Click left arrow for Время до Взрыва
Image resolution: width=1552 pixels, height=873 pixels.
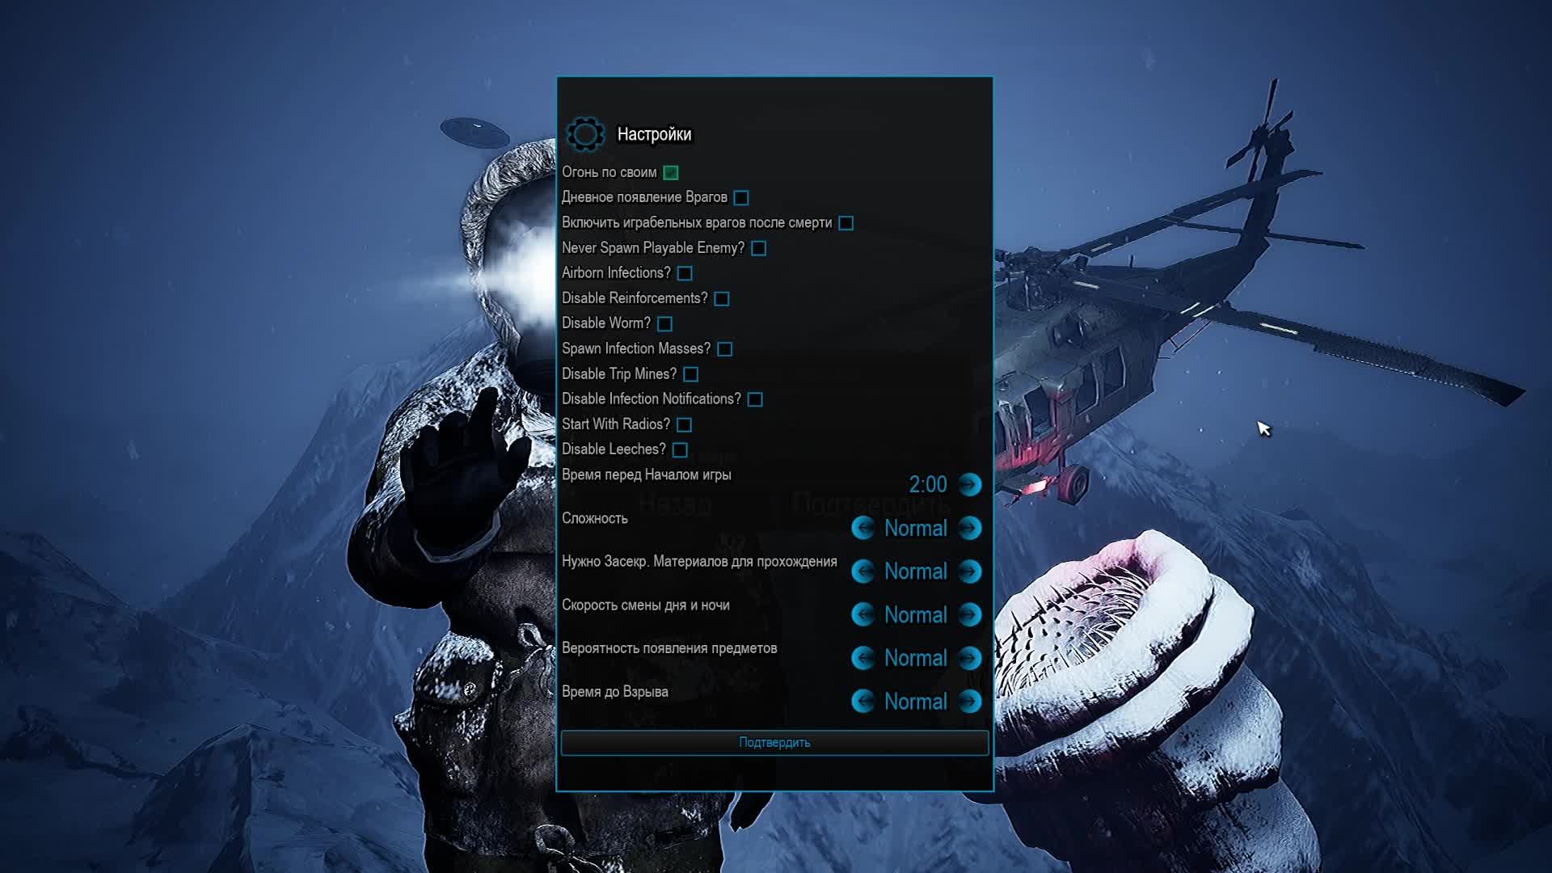(x=862, y=702)
